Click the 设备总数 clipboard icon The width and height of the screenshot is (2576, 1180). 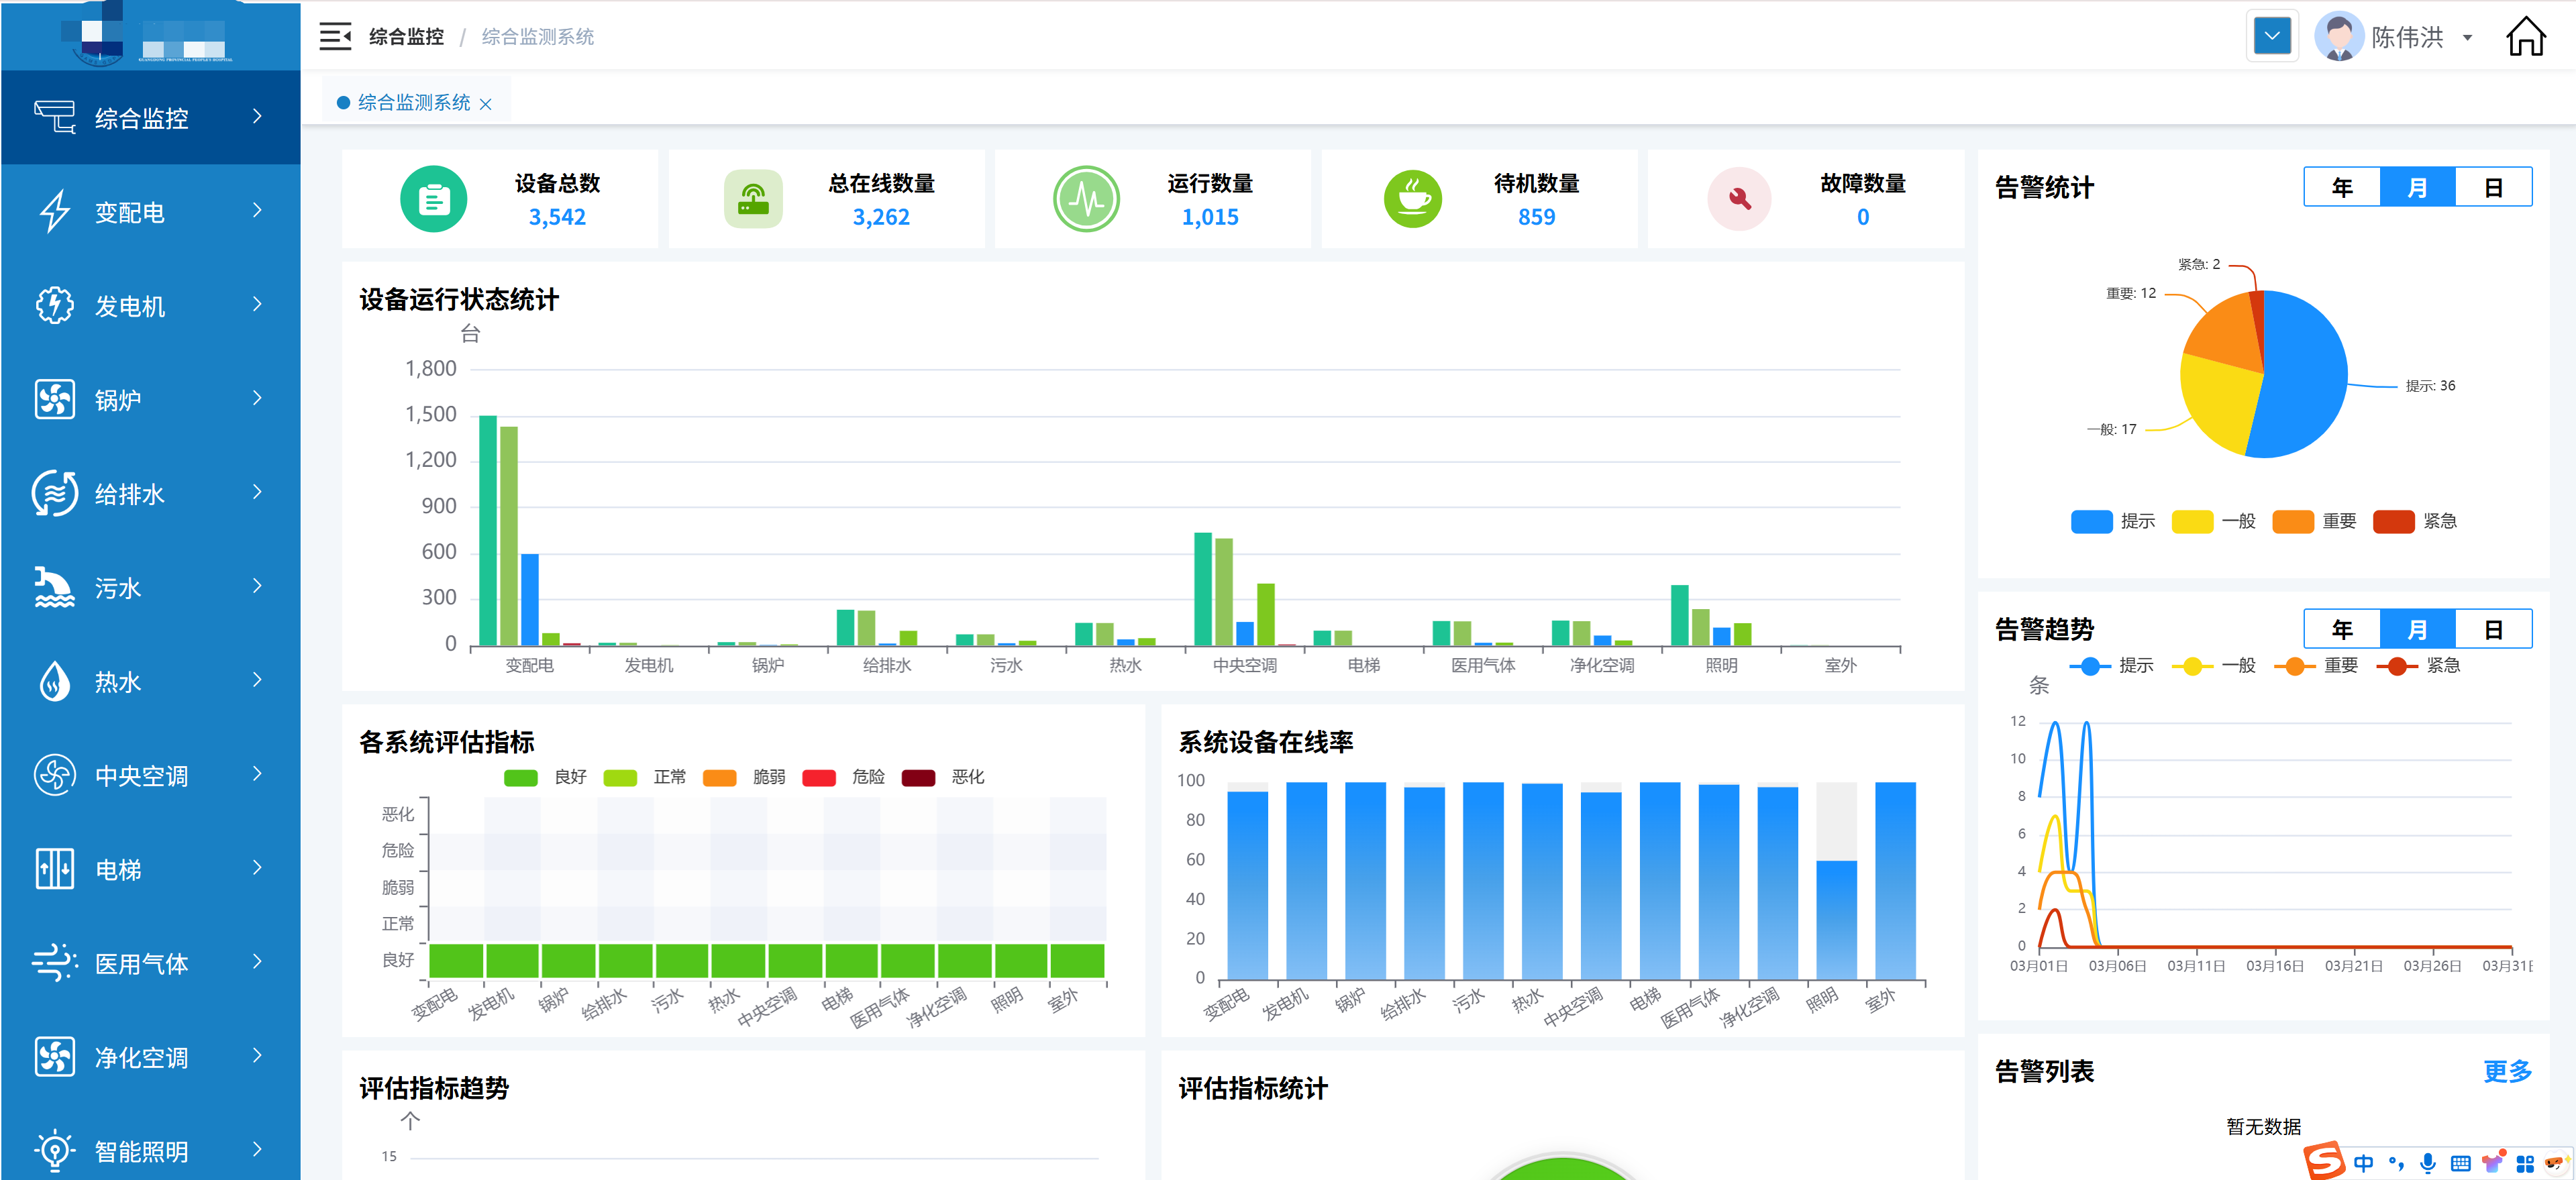(433, 199)
